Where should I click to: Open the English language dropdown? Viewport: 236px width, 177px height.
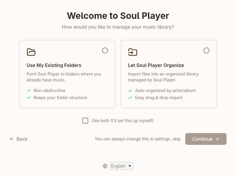tap(122, 166)
